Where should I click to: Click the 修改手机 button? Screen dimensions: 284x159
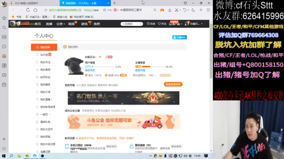click(x=111, y=146)
